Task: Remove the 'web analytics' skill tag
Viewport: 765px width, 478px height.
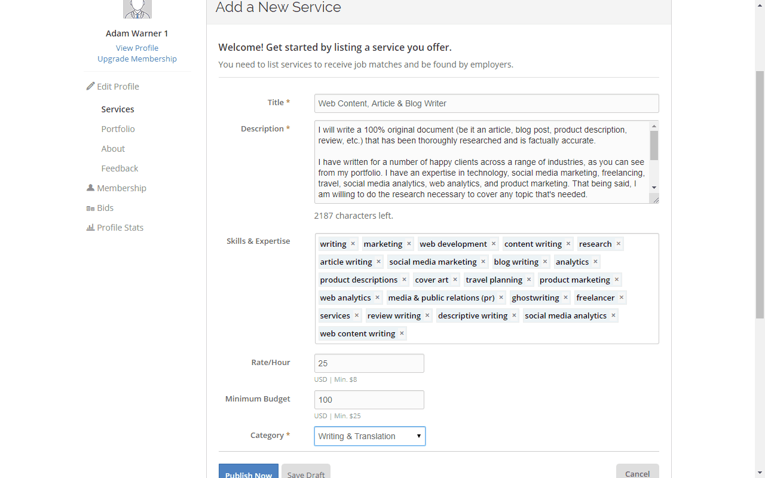Action: 377,298
